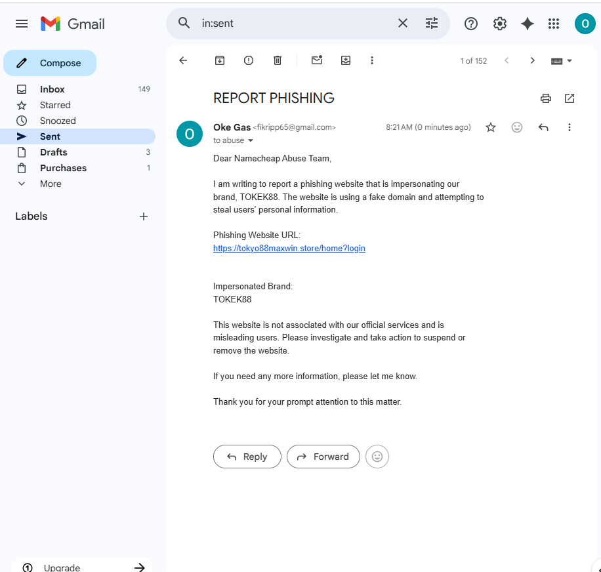Mark the email as unread
Image resolution: width=601 pixels, height=572 pixels.
click(x=317, y=60)
